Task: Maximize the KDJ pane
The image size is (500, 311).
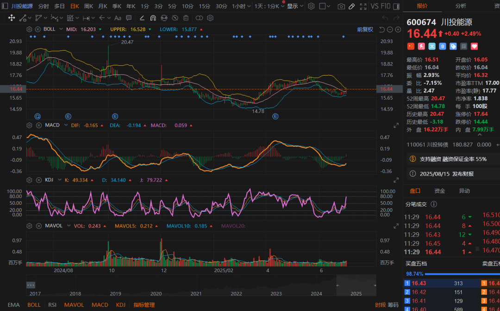Action: pyautogui.click(x=396, y=180)
